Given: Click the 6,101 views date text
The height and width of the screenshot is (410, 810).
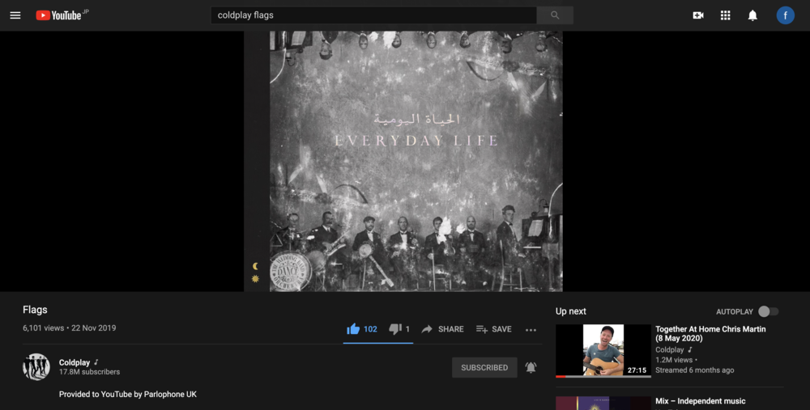Looking at the screenshot, I should tap(69, 328).
